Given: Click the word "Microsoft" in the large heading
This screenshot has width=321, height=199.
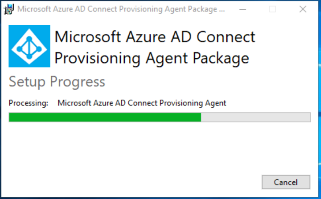Looking at the screenshot, I should click(x=84, y=37).
